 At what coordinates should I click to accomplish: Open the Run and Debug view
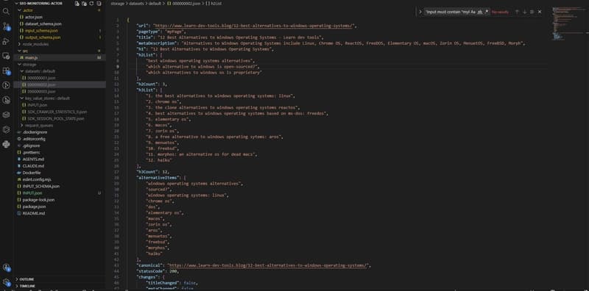coord(6,41)
